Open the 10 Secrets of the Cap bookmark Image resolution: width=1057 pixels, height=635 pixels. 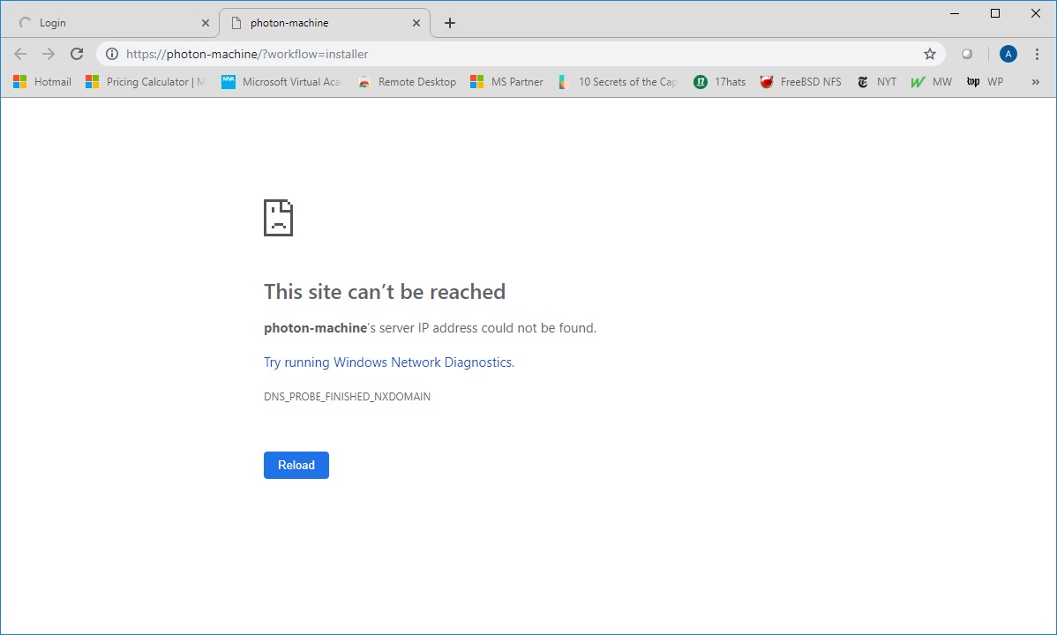(x=618, y=81)
